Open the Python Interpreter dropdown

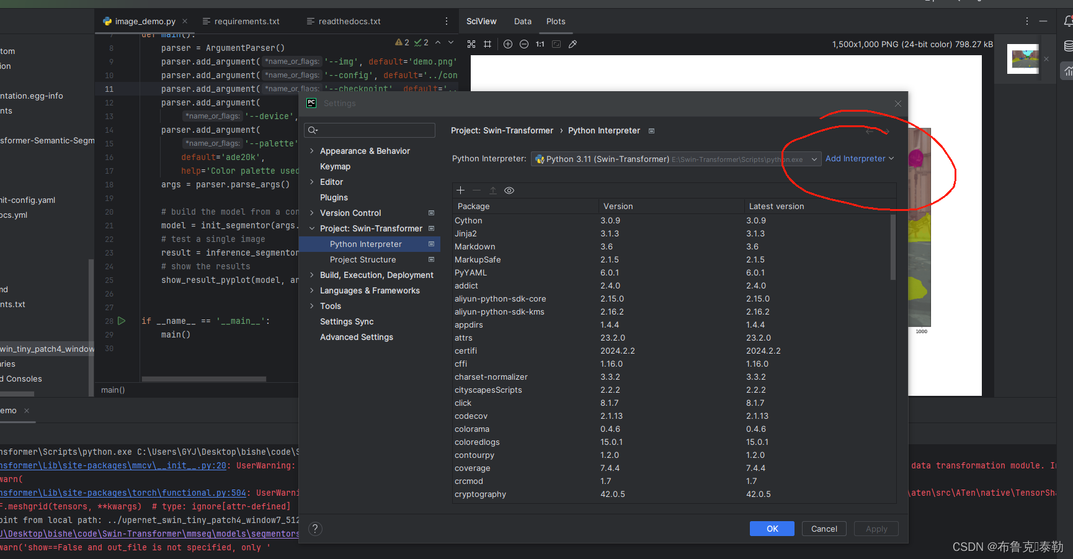(676, 159)
